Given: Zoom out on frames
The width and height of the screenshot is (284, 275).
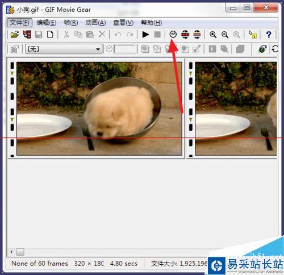Looking at the screenshot, I should (x=225, y=35).
